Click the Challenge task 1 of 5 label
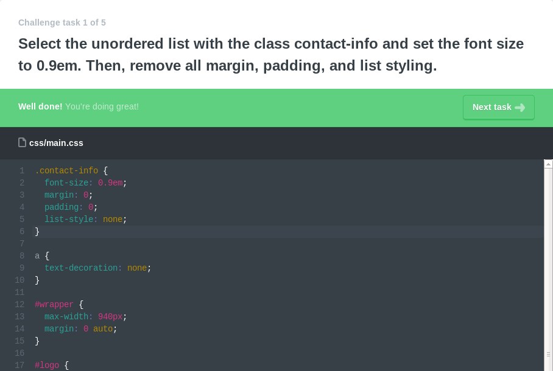The width and height of the screenshot is (553, 371). [x=62, y=23]
